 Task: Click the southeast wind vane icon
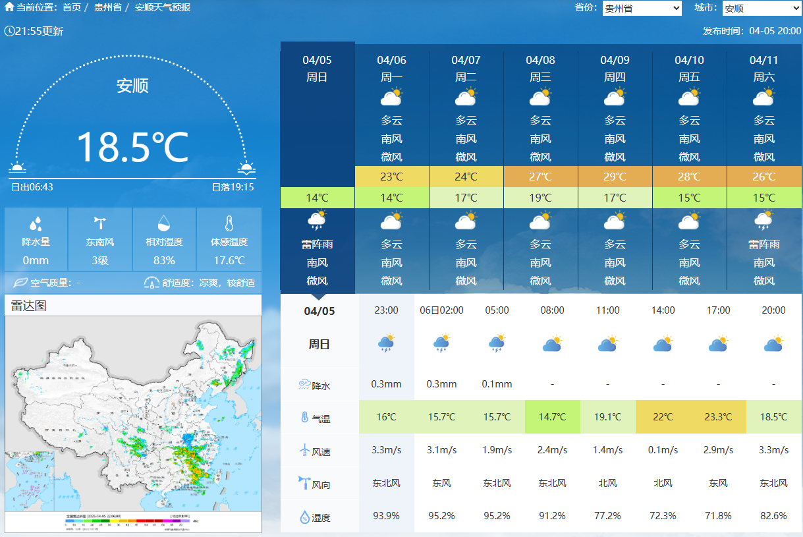coord(100,223)
